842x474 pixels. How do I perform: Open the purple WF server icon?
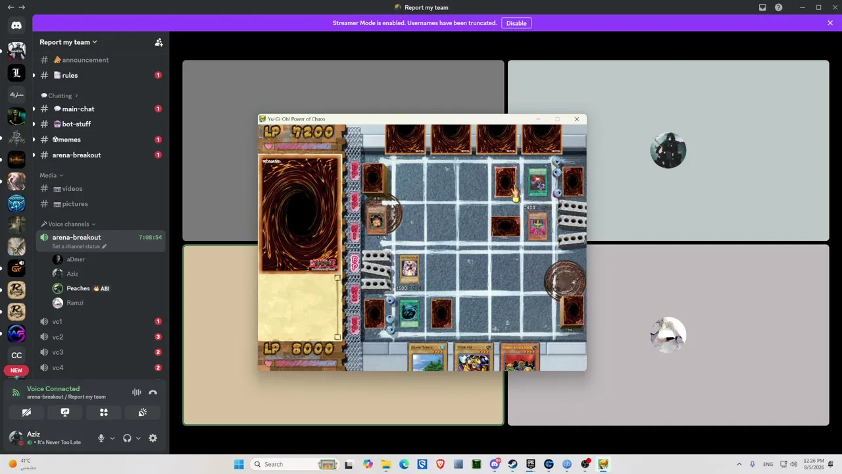[16, 334]
